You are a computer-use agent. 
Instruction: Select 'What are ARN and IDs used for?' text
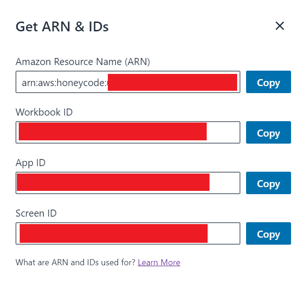tap(75, 262)
